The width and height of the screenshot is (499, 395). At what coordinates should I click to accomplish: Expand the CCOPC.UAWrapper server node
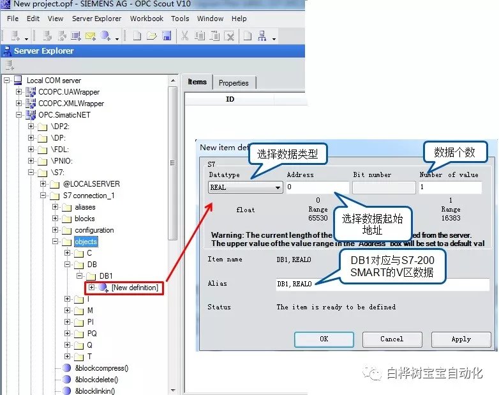[19, 92]
